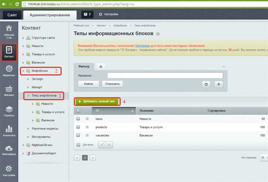Toggle select-all checkbox in table header
This screenshot has height=182, width=268.
point(78,111)
